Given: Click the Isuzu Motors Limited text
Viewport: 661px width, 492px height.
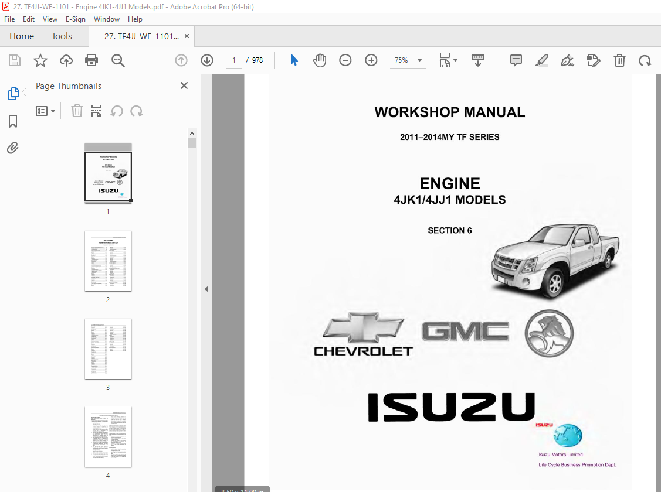Looking at the screenshot, I should (x=561, y=455).
